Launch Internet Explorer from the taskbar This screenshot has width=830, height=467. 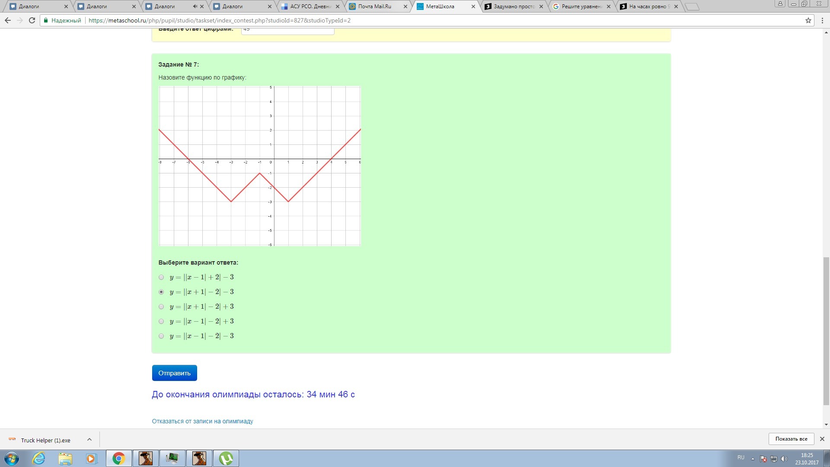38,458
